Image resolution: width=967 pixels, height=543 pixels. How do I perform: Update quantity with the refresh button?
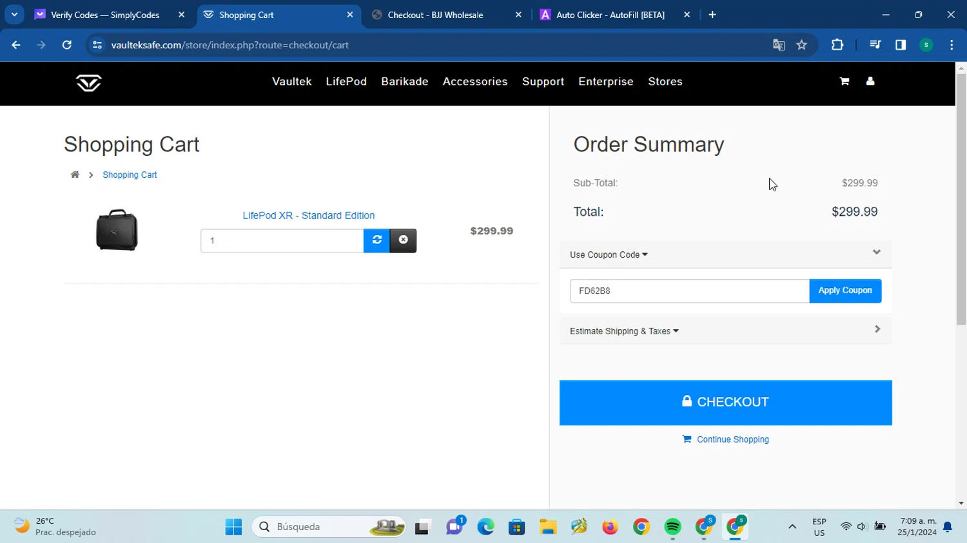click(377, 240)
